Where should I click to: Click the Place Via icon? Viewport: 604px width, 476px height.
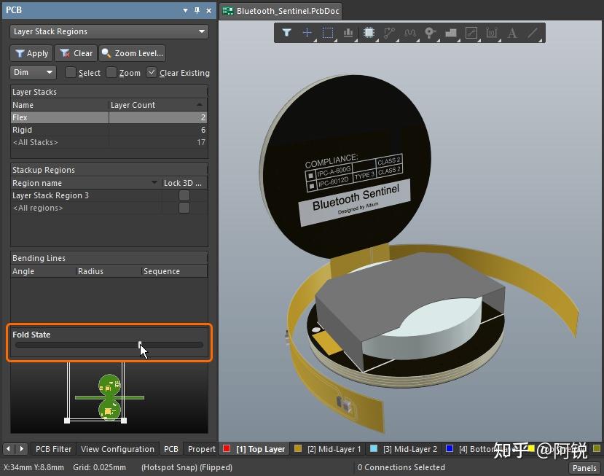[430, 33]
